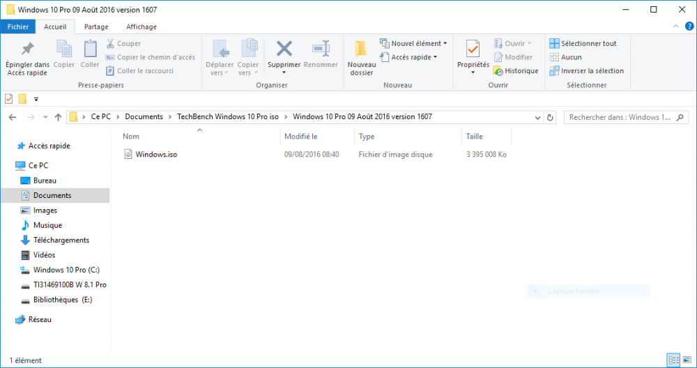This screenshot has width=697, height=368.
Task: Open Musique in the navigation pane
Action: pyautogui.click(x=47, y=225)
